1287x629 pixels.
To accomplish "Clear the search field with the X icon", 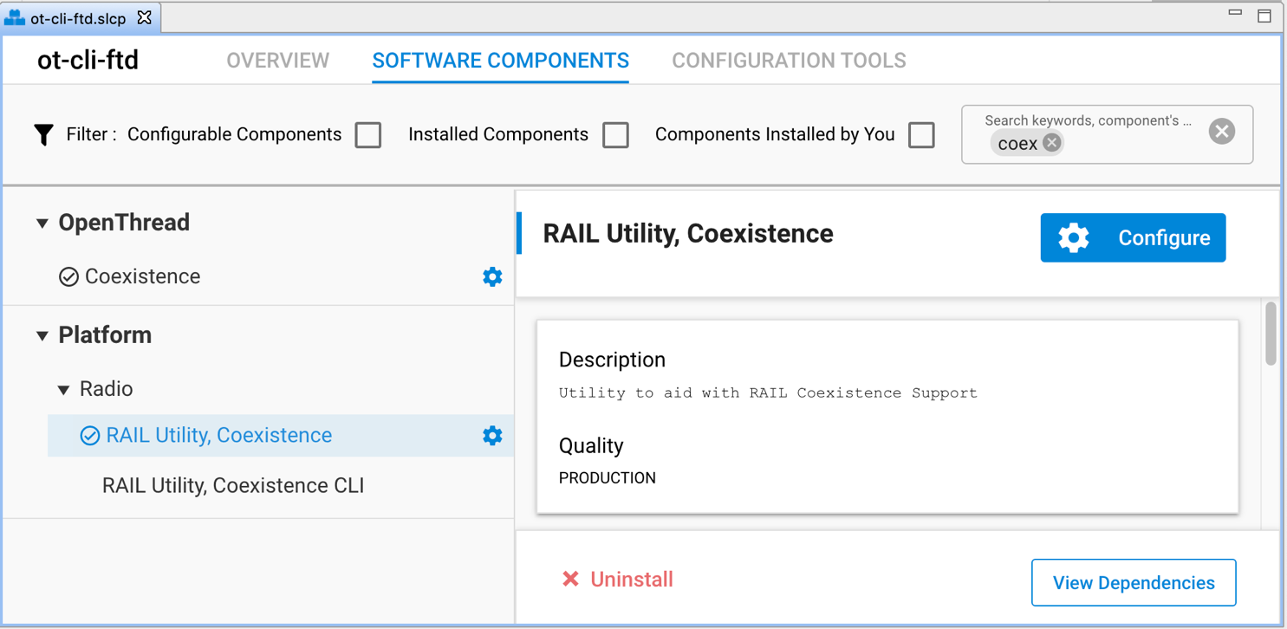I will 1221,132.
